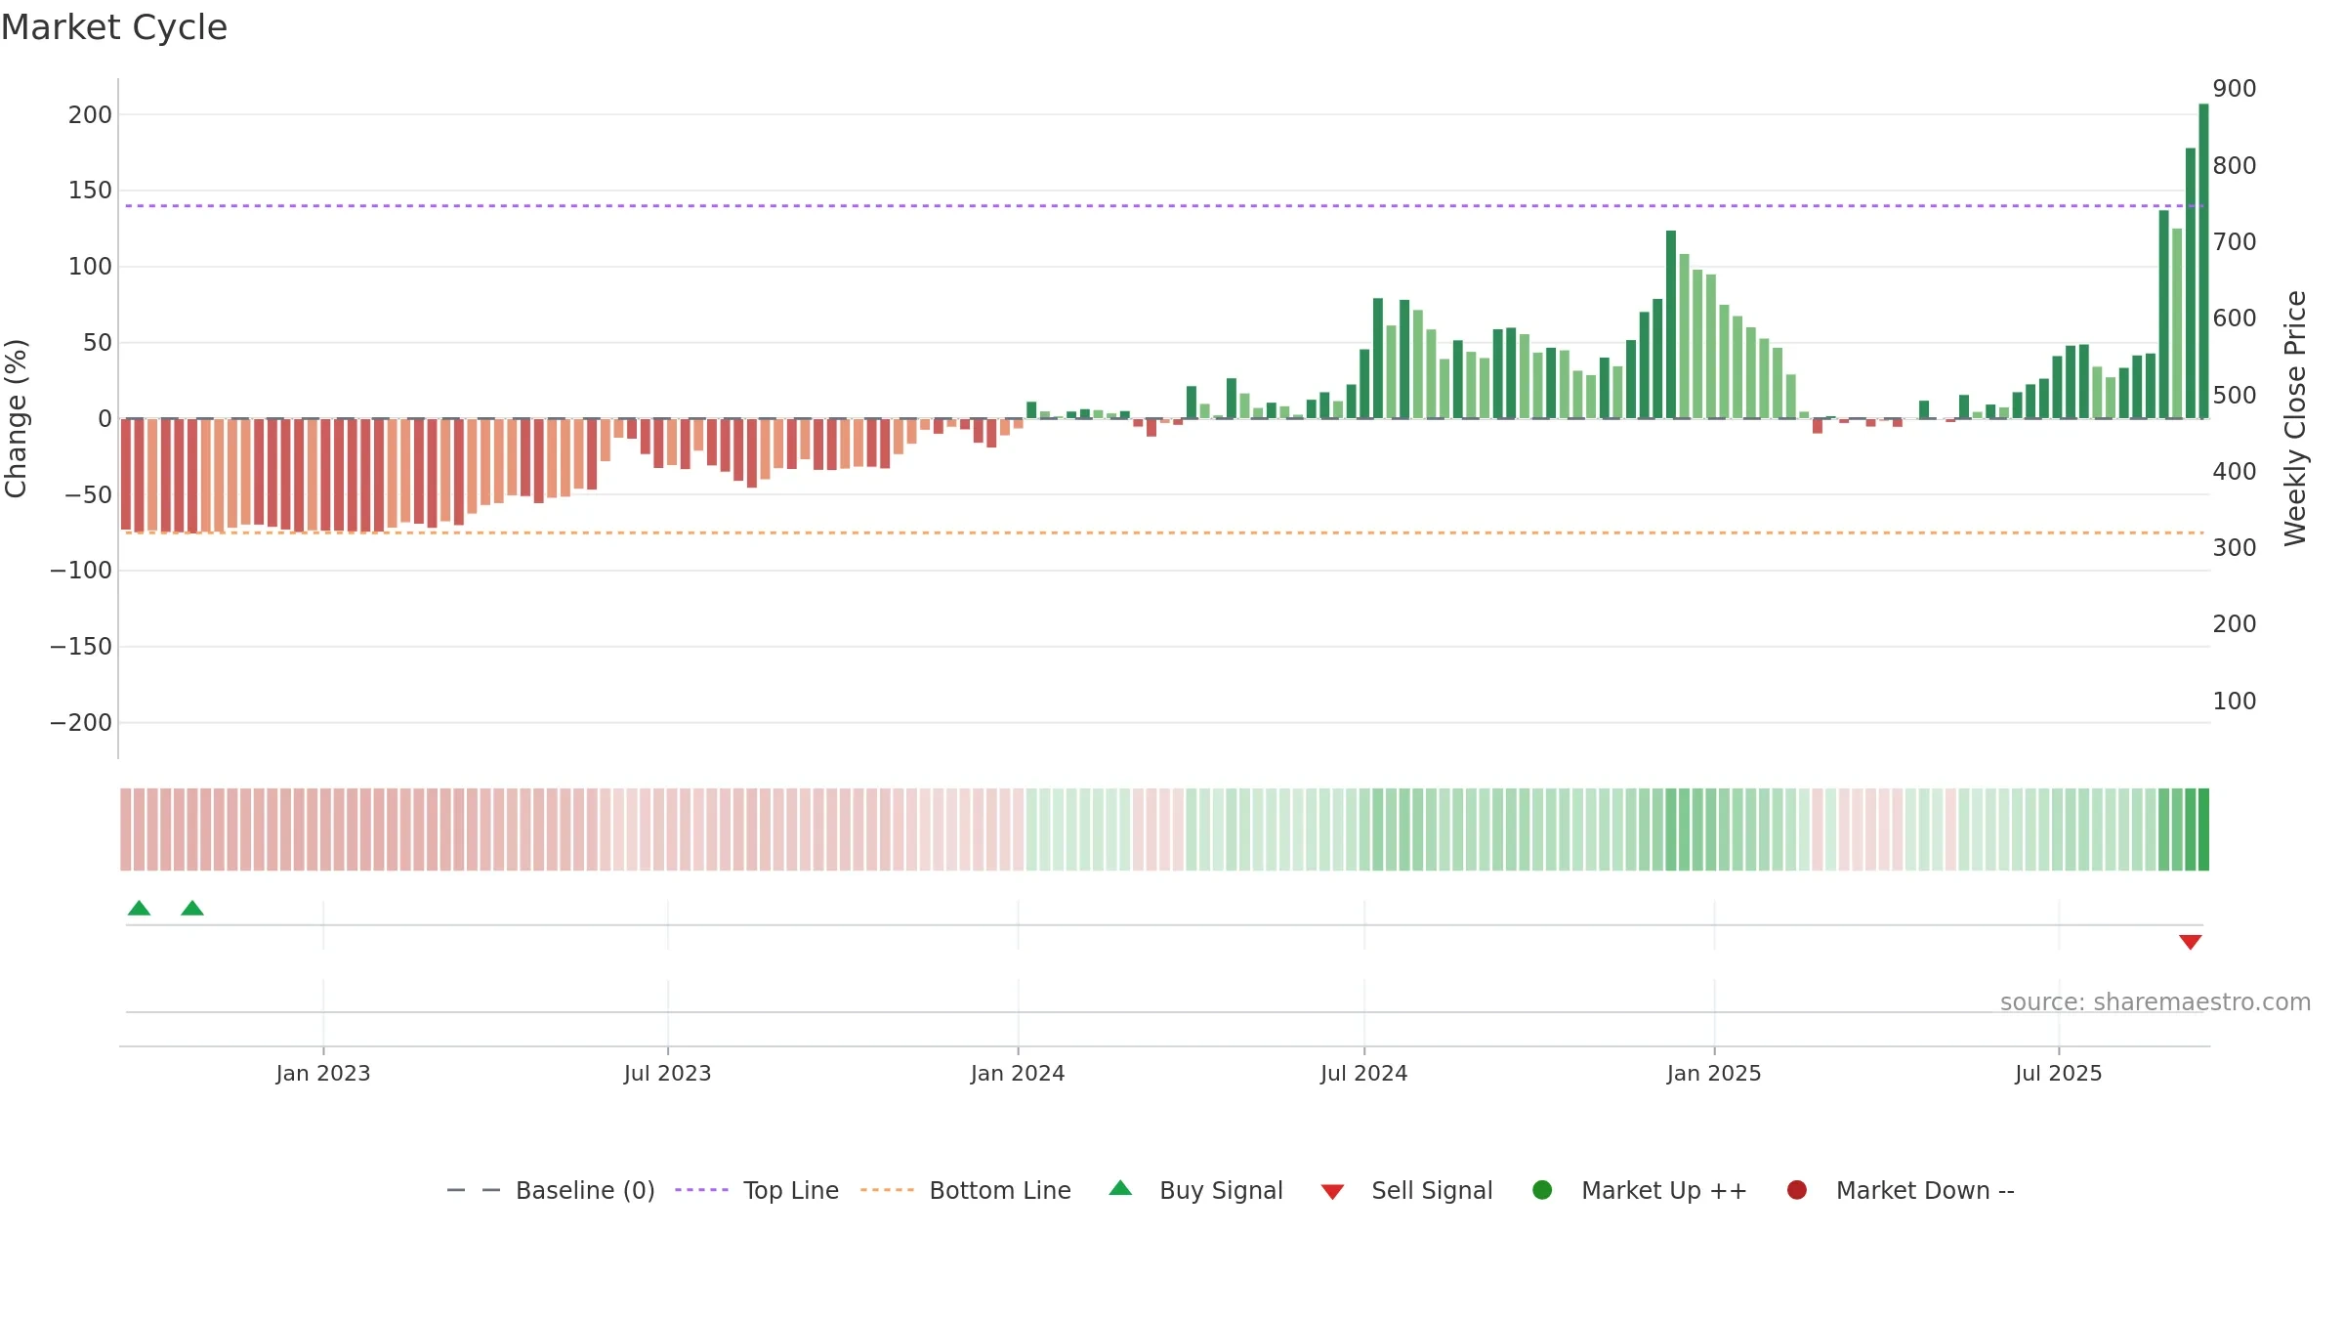Select the red sell signal marker
2344x1319 pixels.
pyautogui.click(x=2190, y=942)
